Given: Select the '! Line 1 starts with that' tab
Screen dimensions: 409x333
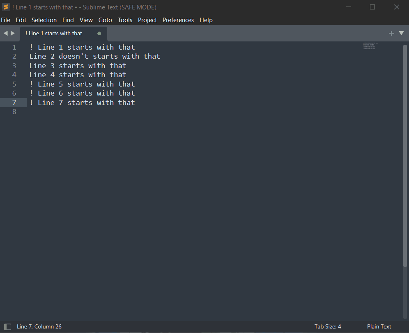Looking at the screenshot, I should point(54,34).
